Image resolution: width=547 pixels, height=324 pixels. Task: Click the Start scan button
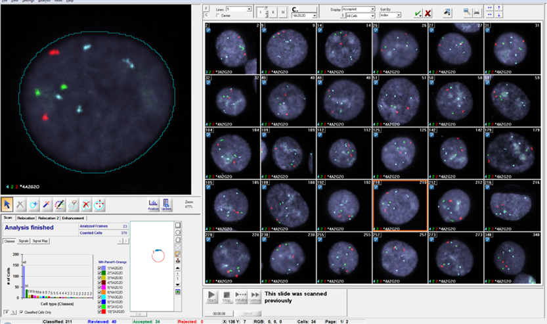211,296
